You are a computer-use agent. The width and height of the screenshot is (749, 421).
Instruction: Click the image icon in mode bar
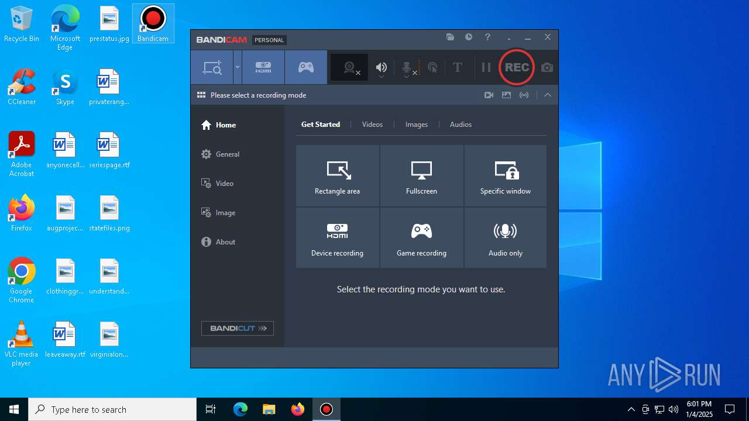click(507, 95)
